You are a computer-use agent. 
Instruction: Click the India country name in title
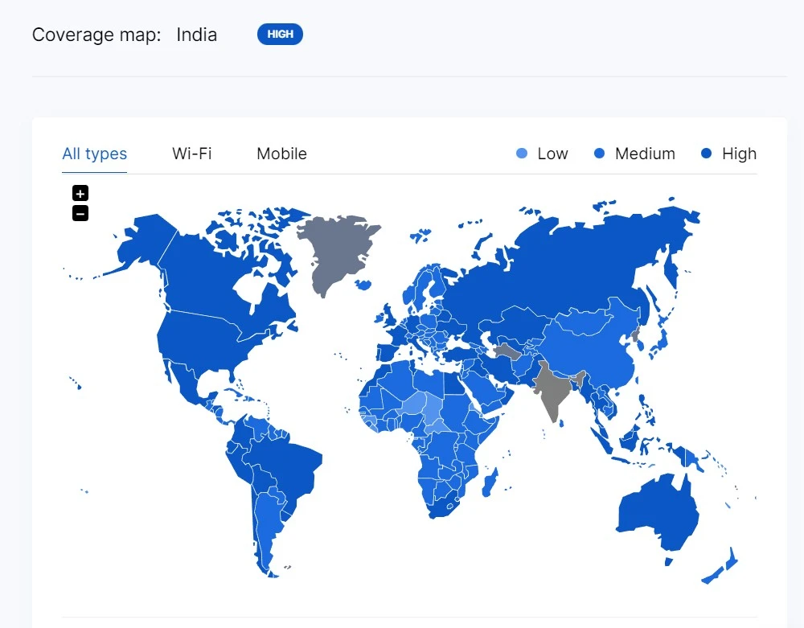point(196,35)
